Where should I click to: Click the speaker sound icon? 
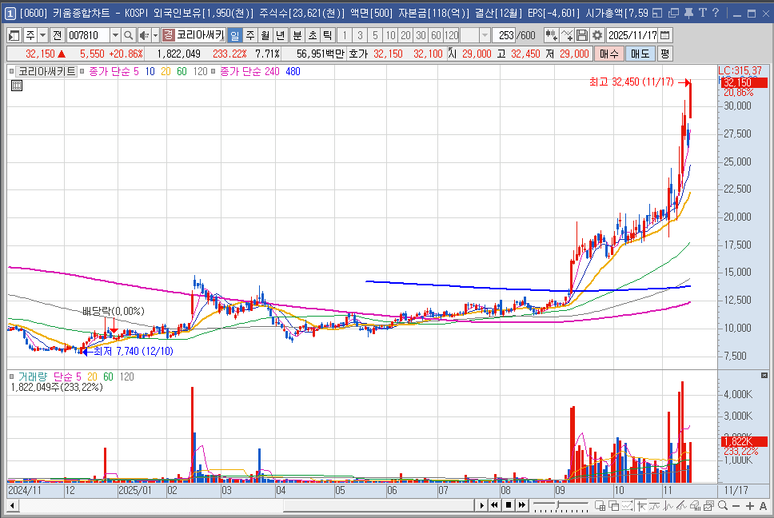144,35
